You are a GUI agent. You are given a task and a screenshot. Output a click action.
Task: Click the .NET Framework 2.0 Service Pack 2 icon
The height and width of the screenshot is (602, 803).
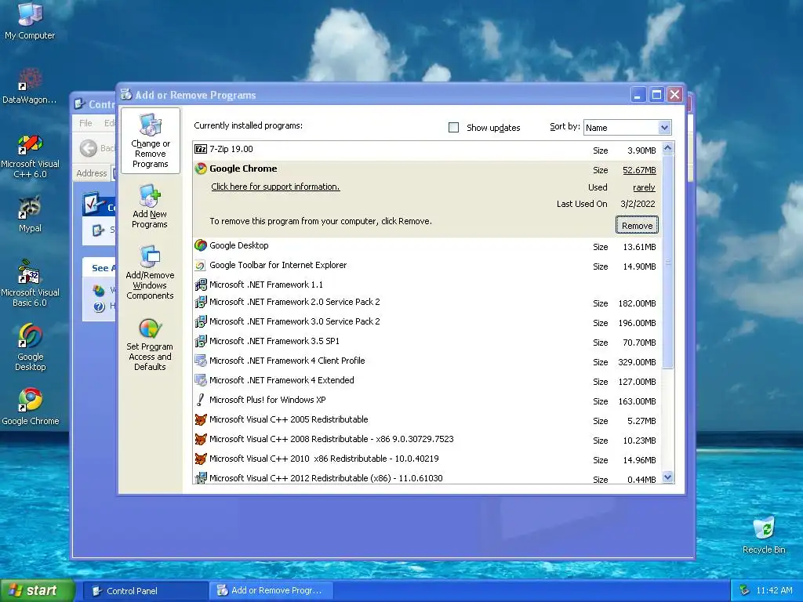tap(201, 302)
